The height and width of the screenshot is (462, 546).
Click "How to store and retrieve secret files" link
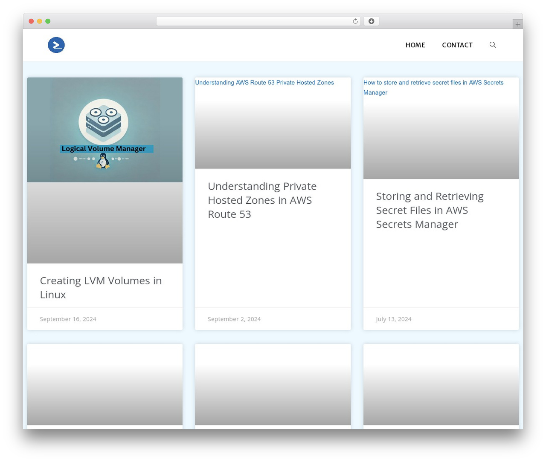433,87
